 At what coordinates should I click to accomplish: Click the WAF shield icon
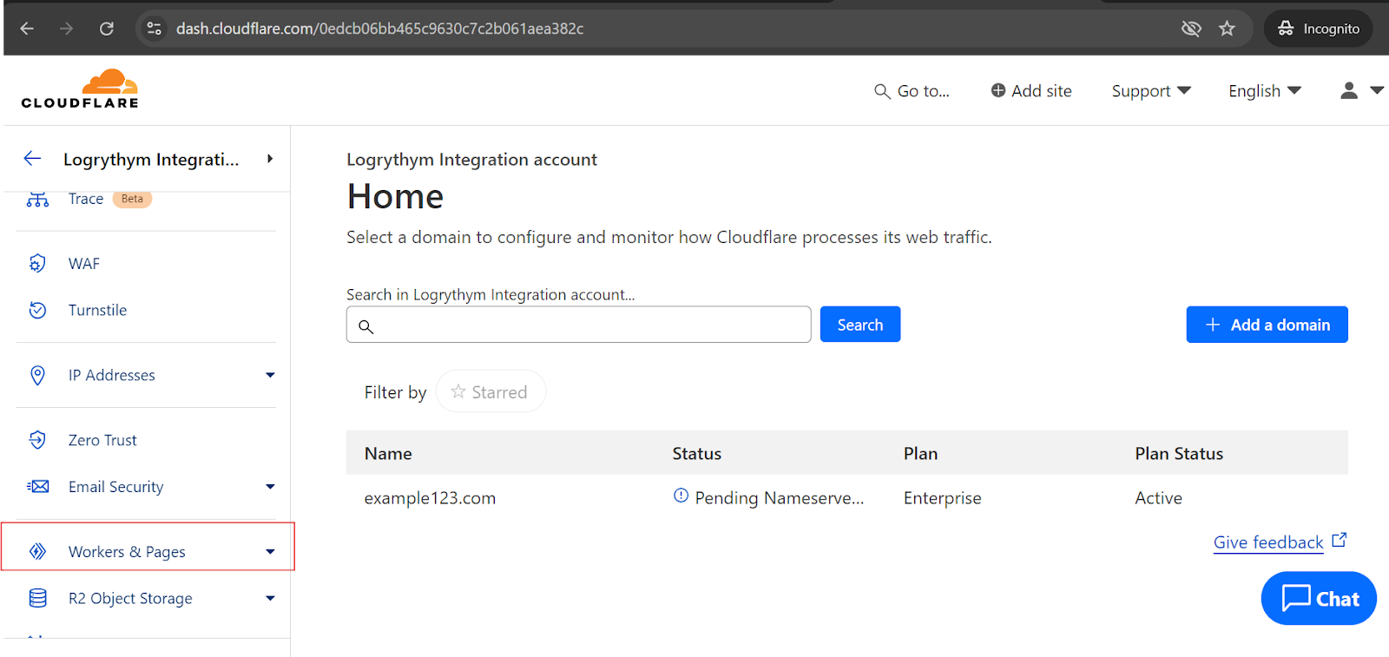pyautogui.click(x=37, y=263)
